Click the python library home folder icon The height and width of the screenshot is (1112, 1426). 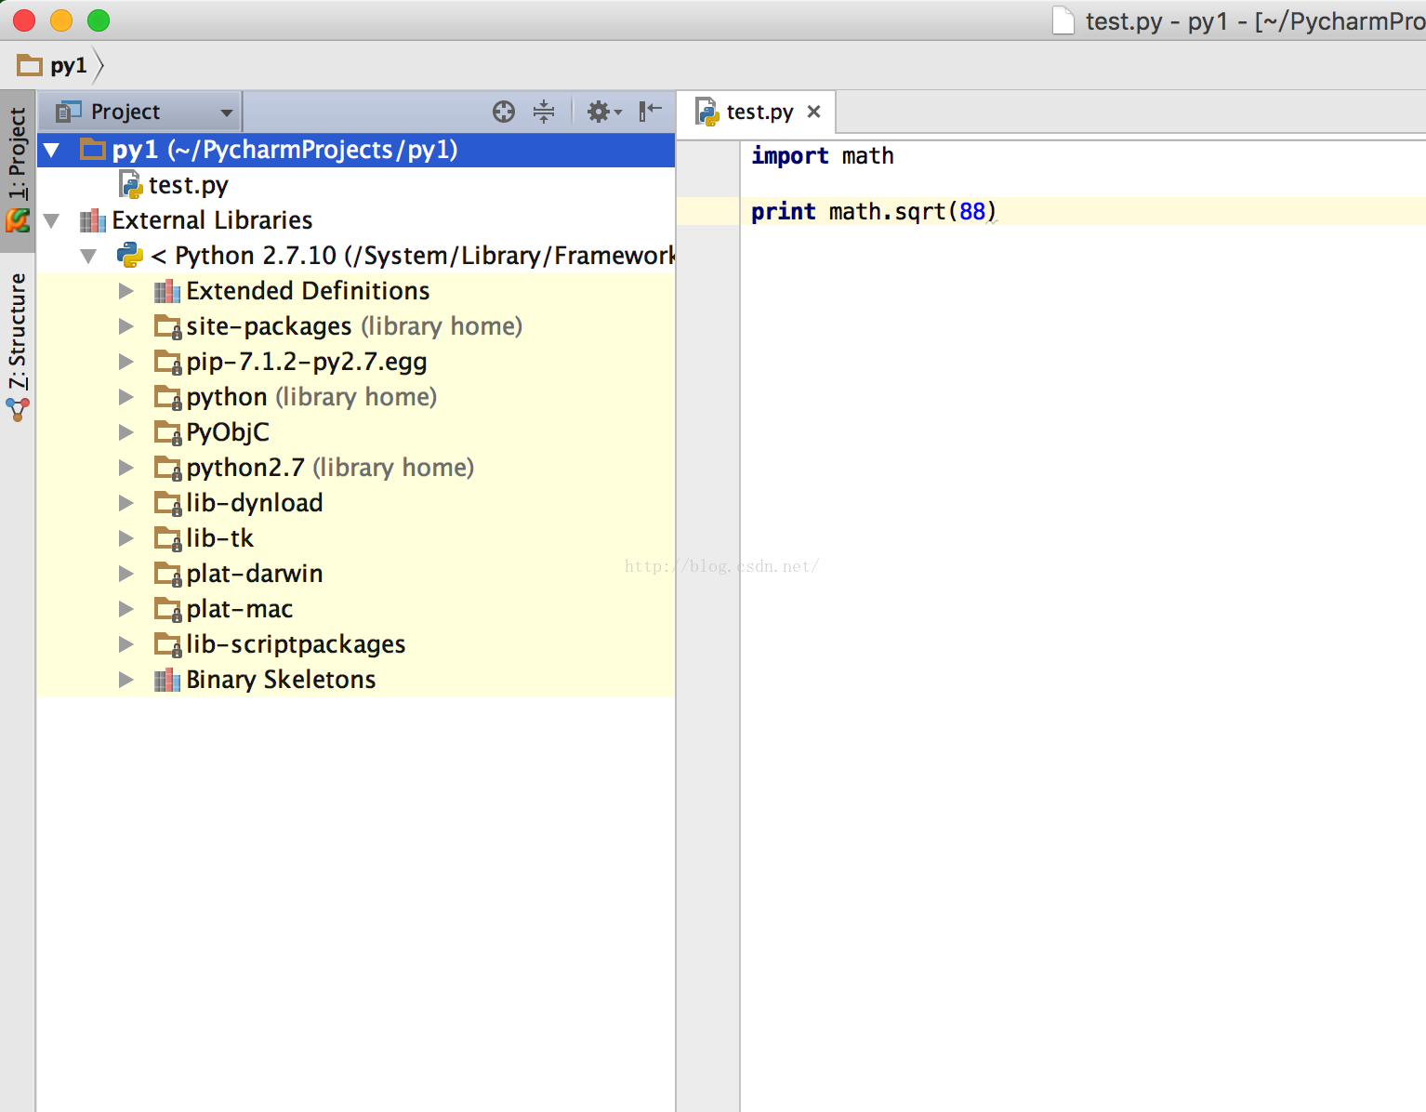click(x=168, y=398)
